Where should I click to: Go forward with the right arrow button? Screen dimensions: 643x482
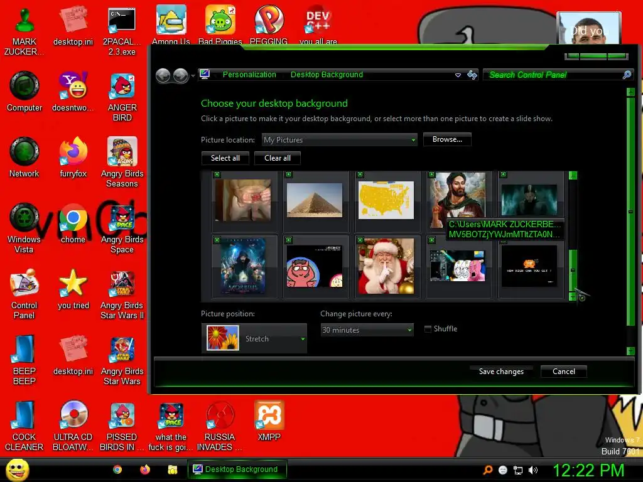click(180, 75)
